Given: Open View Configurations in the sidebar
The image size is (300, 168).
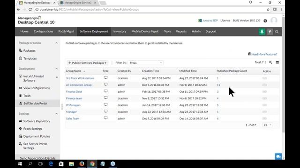Looking at the screenshot, I should coord(37,88).
